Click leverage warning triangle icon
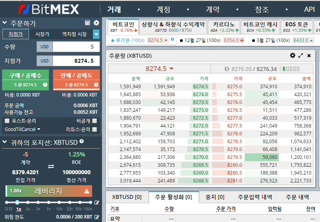The image size is (320, 222). click(87, 191)
